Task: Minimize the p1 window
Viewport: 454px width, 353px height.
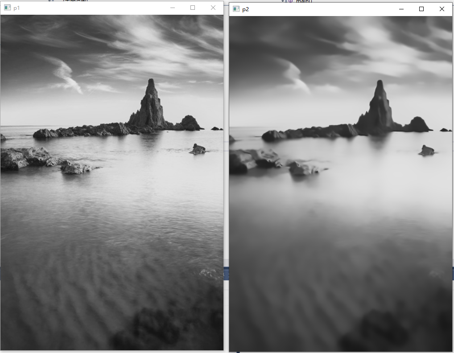Action: tap(173, 8)
